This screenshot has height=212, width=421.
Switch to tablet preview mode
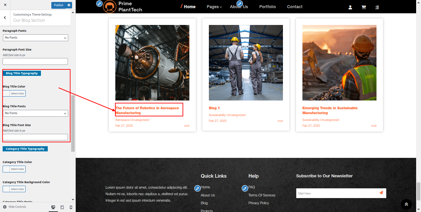point(62,207)
